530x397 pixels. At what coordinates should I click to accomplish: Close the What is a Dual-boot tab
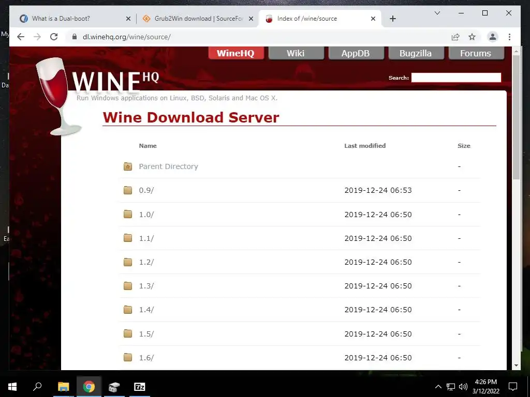(x=128, y=19)
